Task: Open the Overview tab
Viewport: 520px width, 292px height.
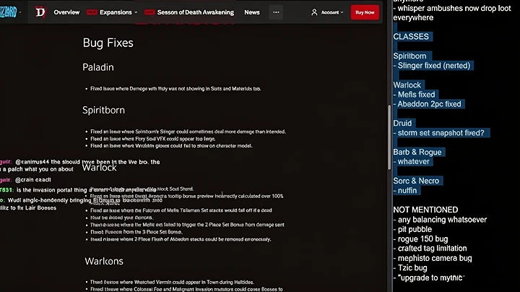Action: point(66,12)
